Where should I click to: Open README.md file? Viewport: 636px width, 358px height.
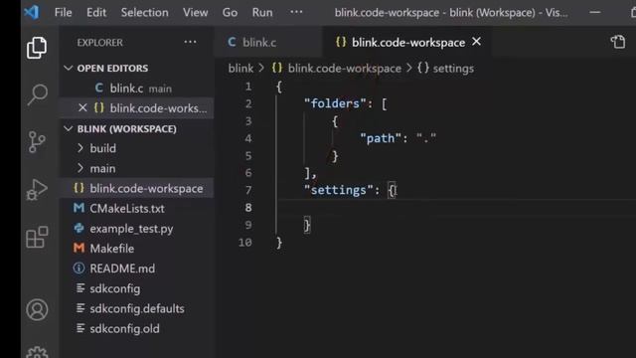(x=122, y=268)
